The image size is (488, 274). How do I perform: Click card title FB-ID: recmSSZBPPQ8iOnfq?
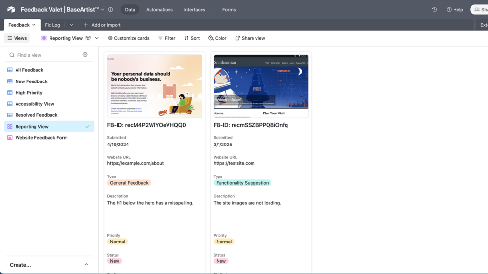click(x=251, y=125)
